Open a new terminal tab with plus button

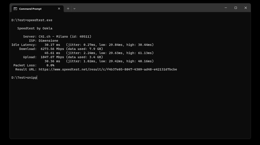coord(68,9)
